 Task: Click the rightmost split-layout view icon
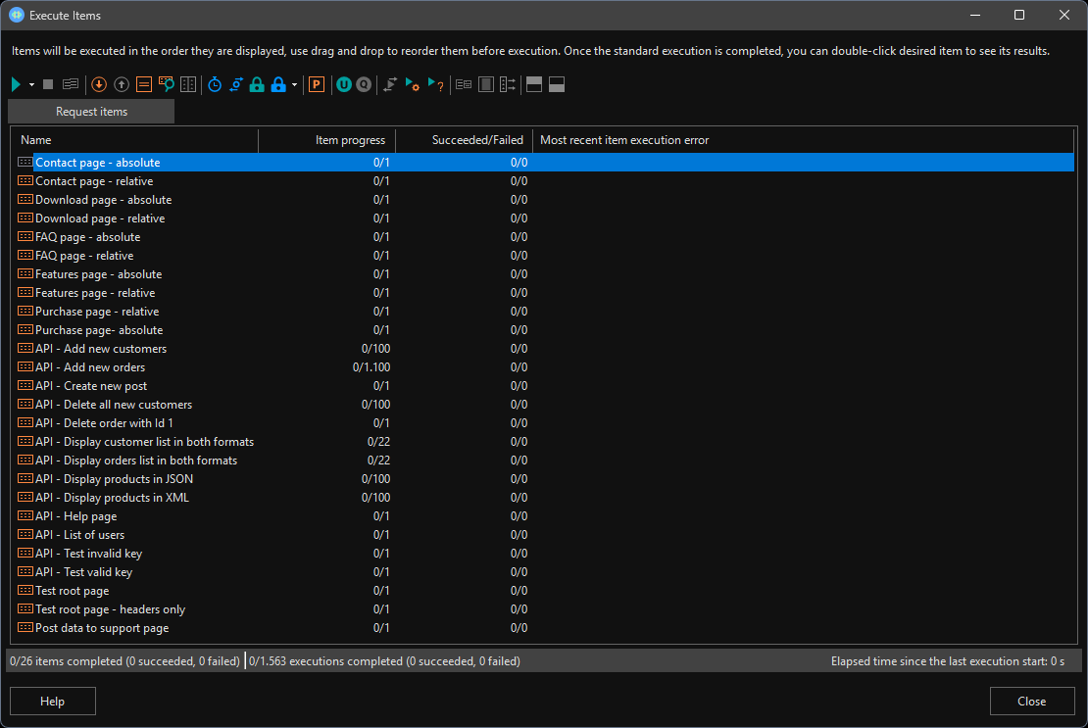click(556, 84)
